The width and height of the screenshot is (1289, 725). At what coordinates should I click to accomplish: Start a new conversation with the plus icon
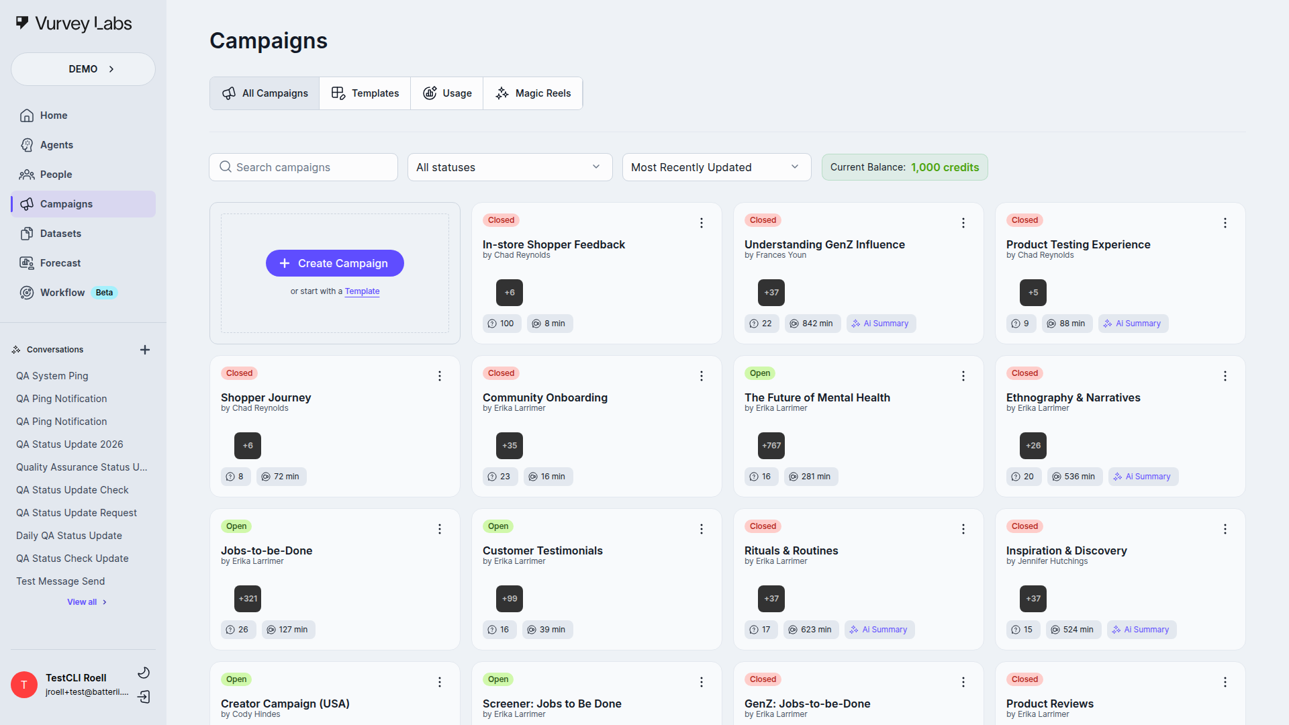pos(145,349)
